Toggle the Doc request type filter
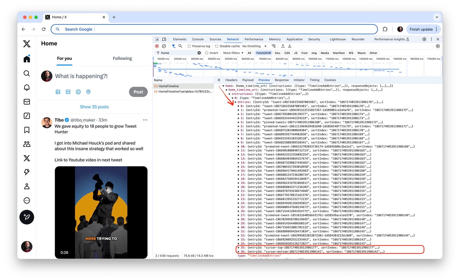 (x=277, y=53)
